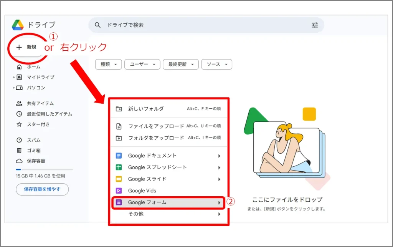
Task: Click the storage usage progress bar
Action: tap(44, 169)
